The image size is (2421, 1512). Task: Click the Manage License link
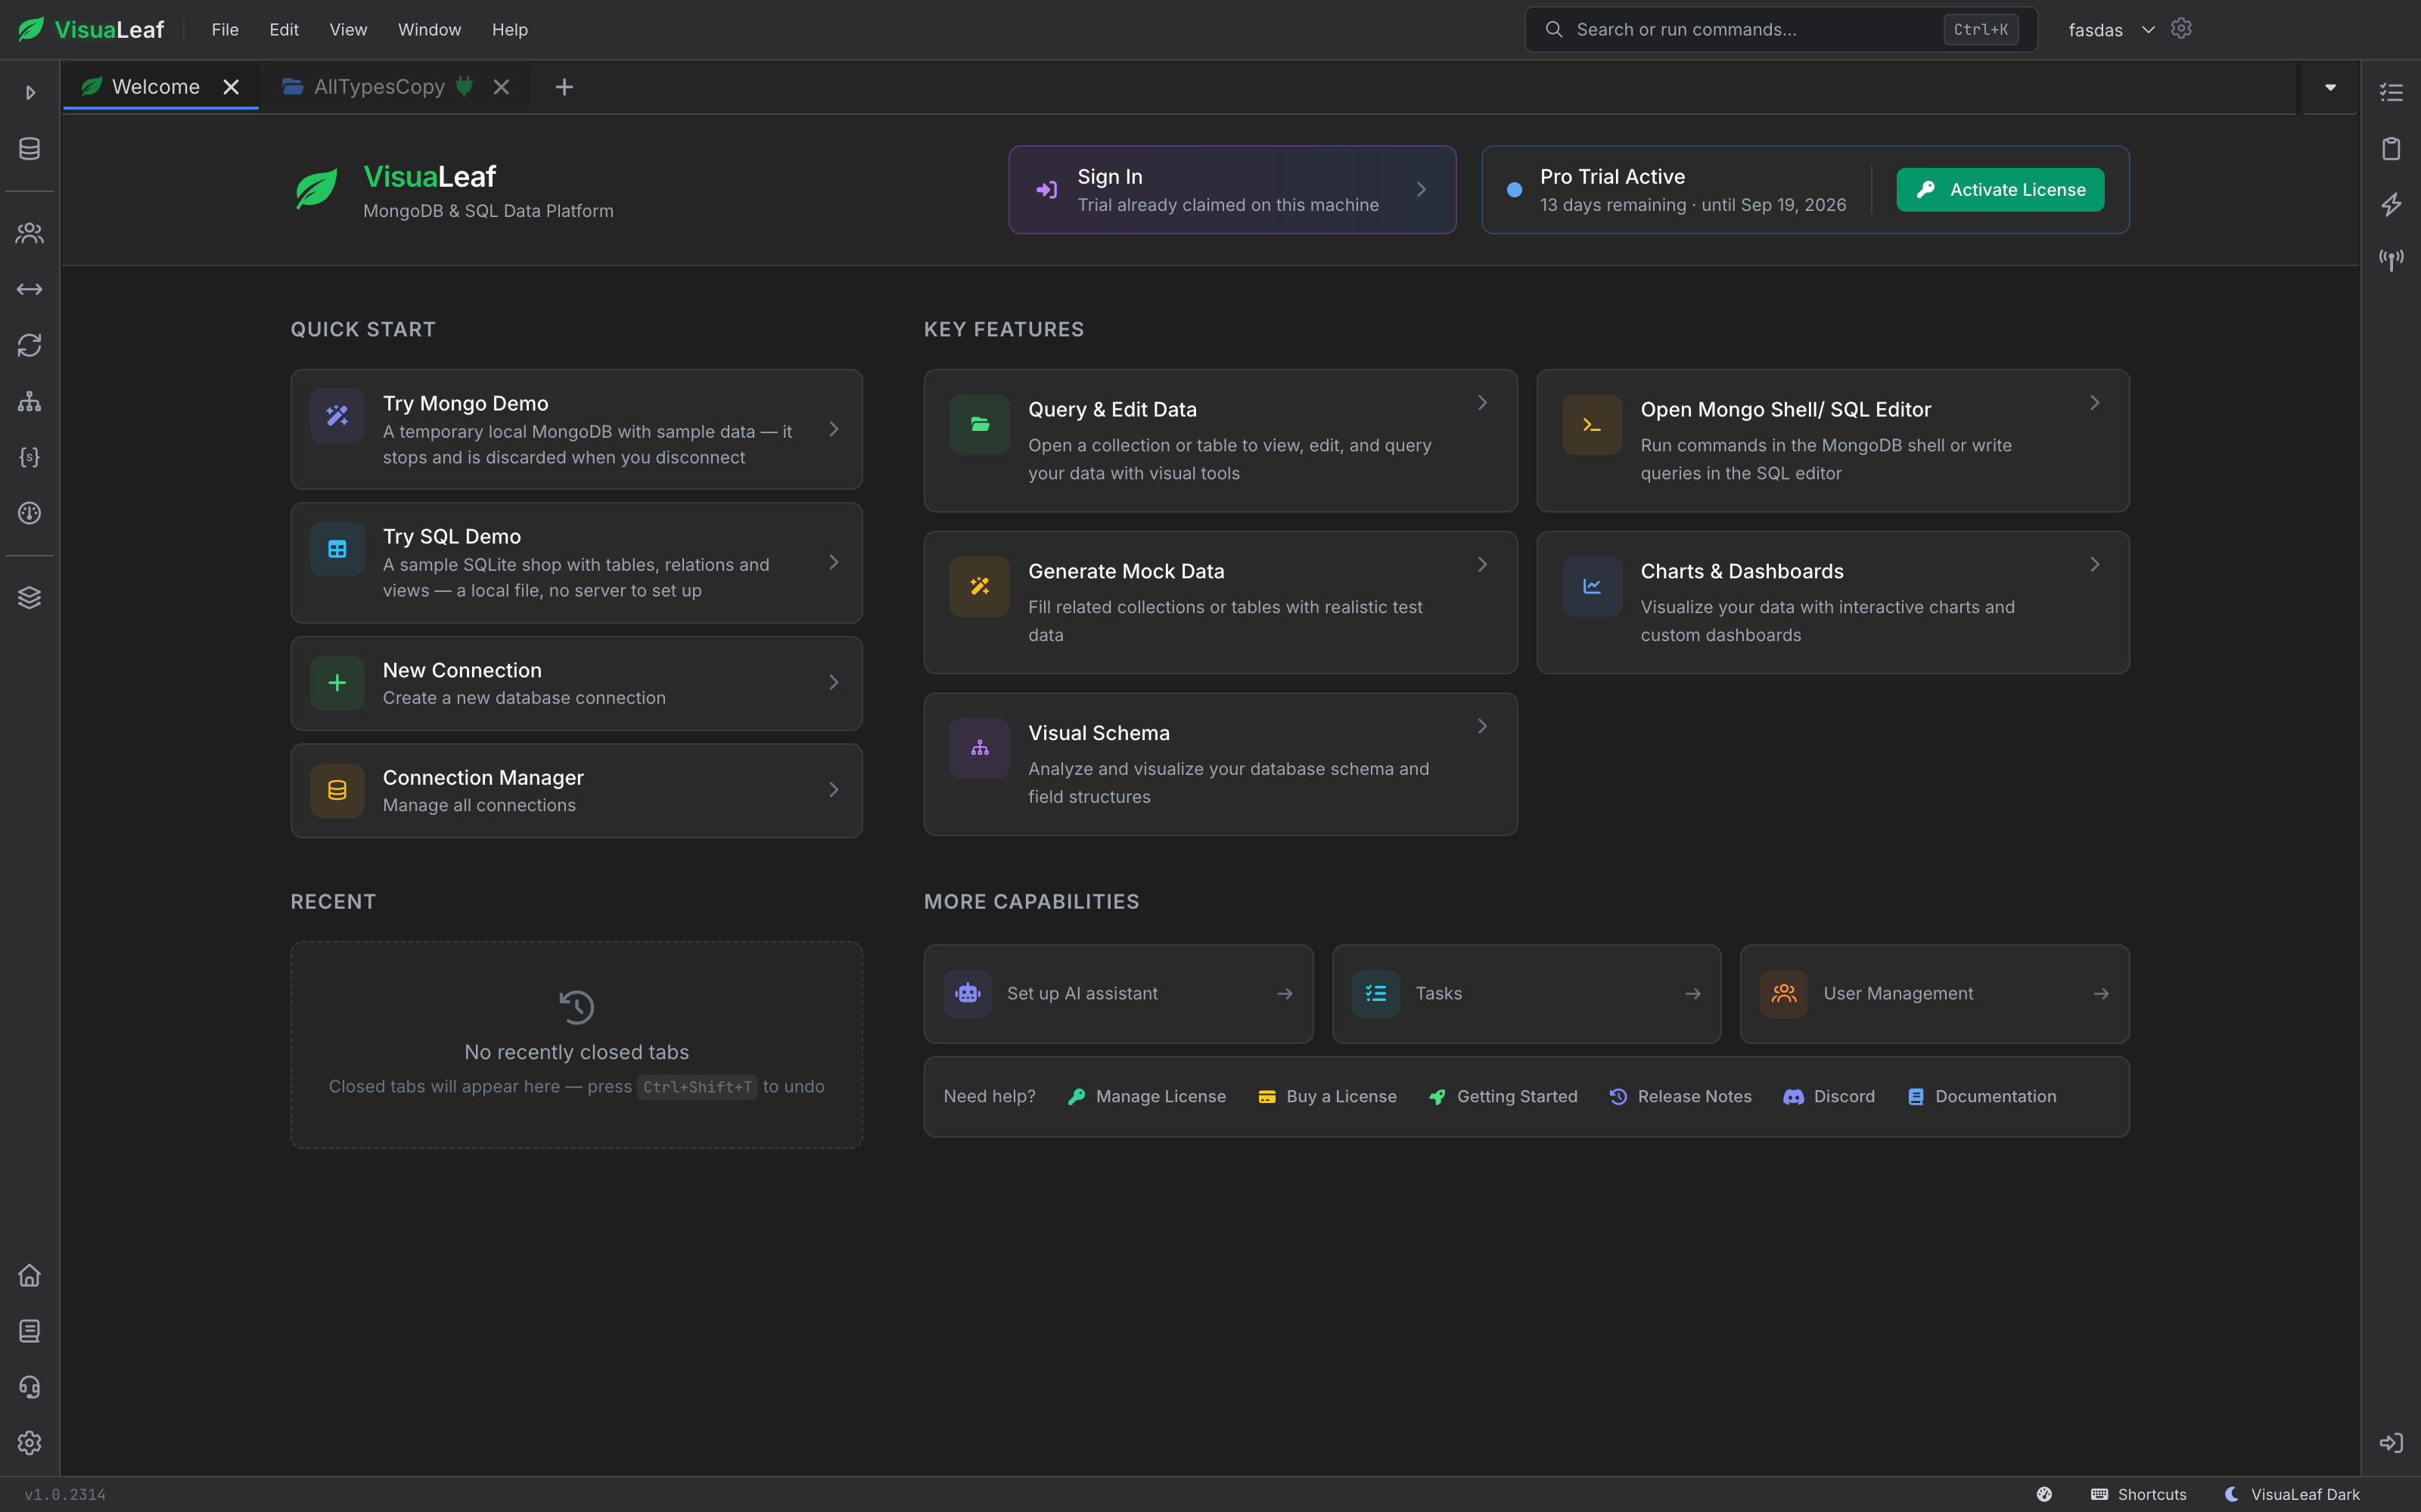tap(1146, 1097)
